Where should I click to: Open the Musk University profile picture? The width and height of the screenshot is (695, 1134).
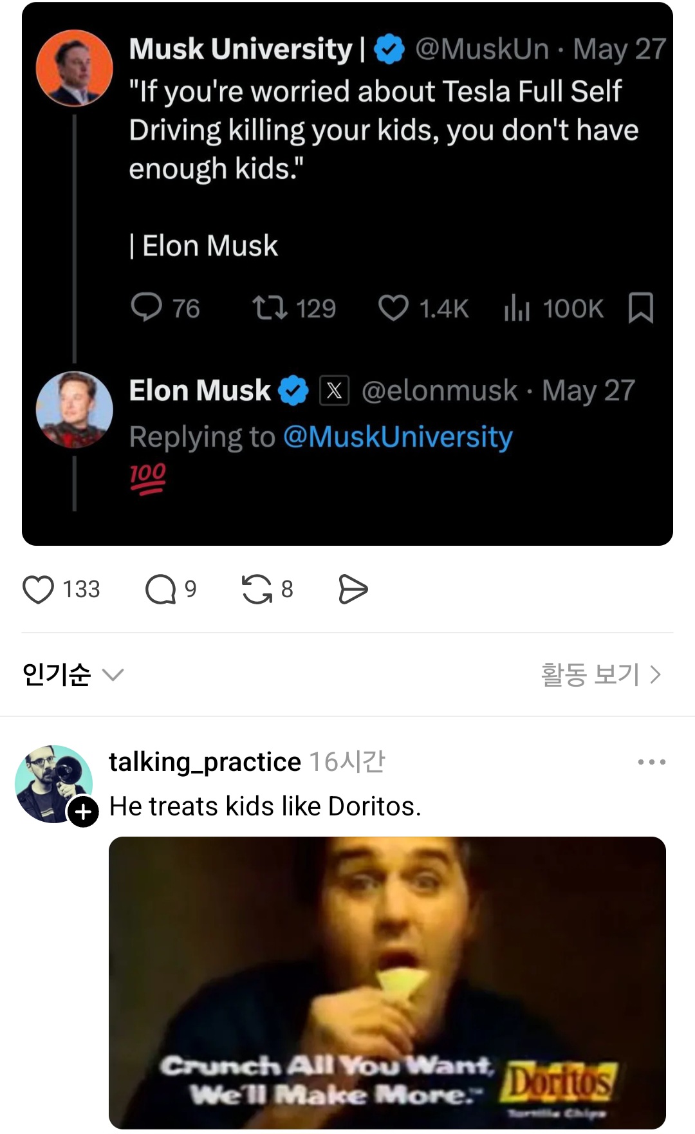coord(75,68)
